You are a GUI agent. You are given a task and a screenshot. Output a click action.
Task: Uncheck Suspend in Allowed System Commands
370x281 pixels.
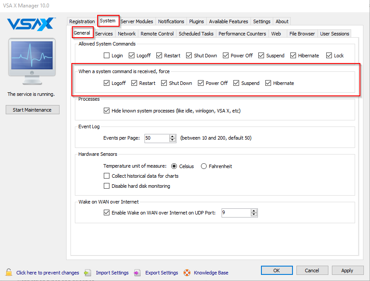click(261, 56)
